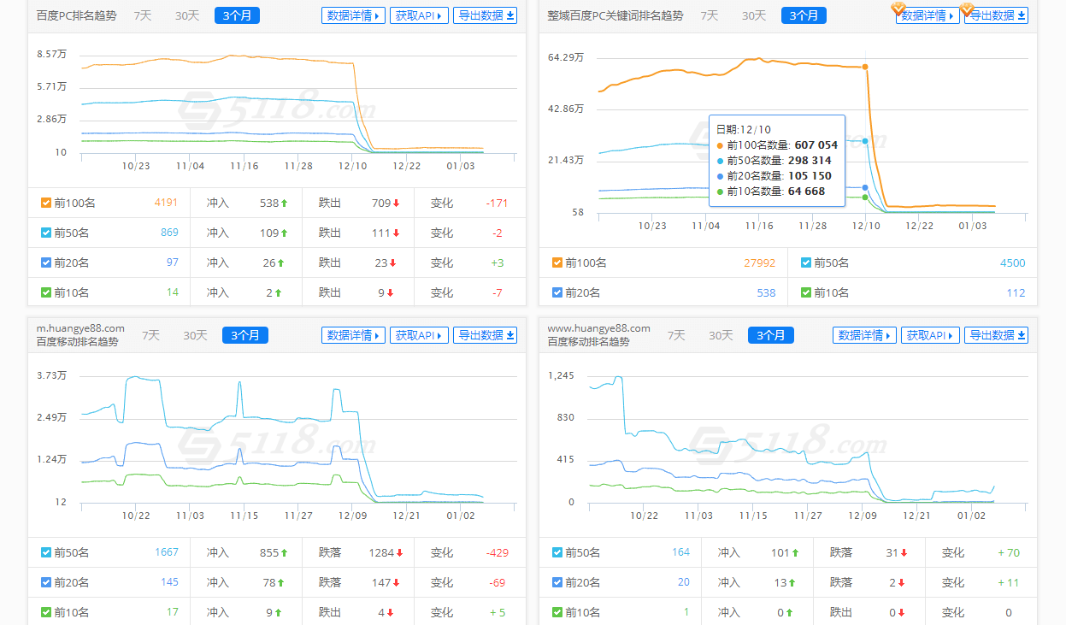Open the 4191 count in 前100名 row
The image size is (1066, 625).
point(166,203)
